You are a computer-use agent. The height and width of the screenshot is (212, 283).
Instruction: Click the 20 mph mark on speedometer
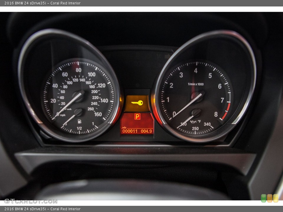(53, 101)
